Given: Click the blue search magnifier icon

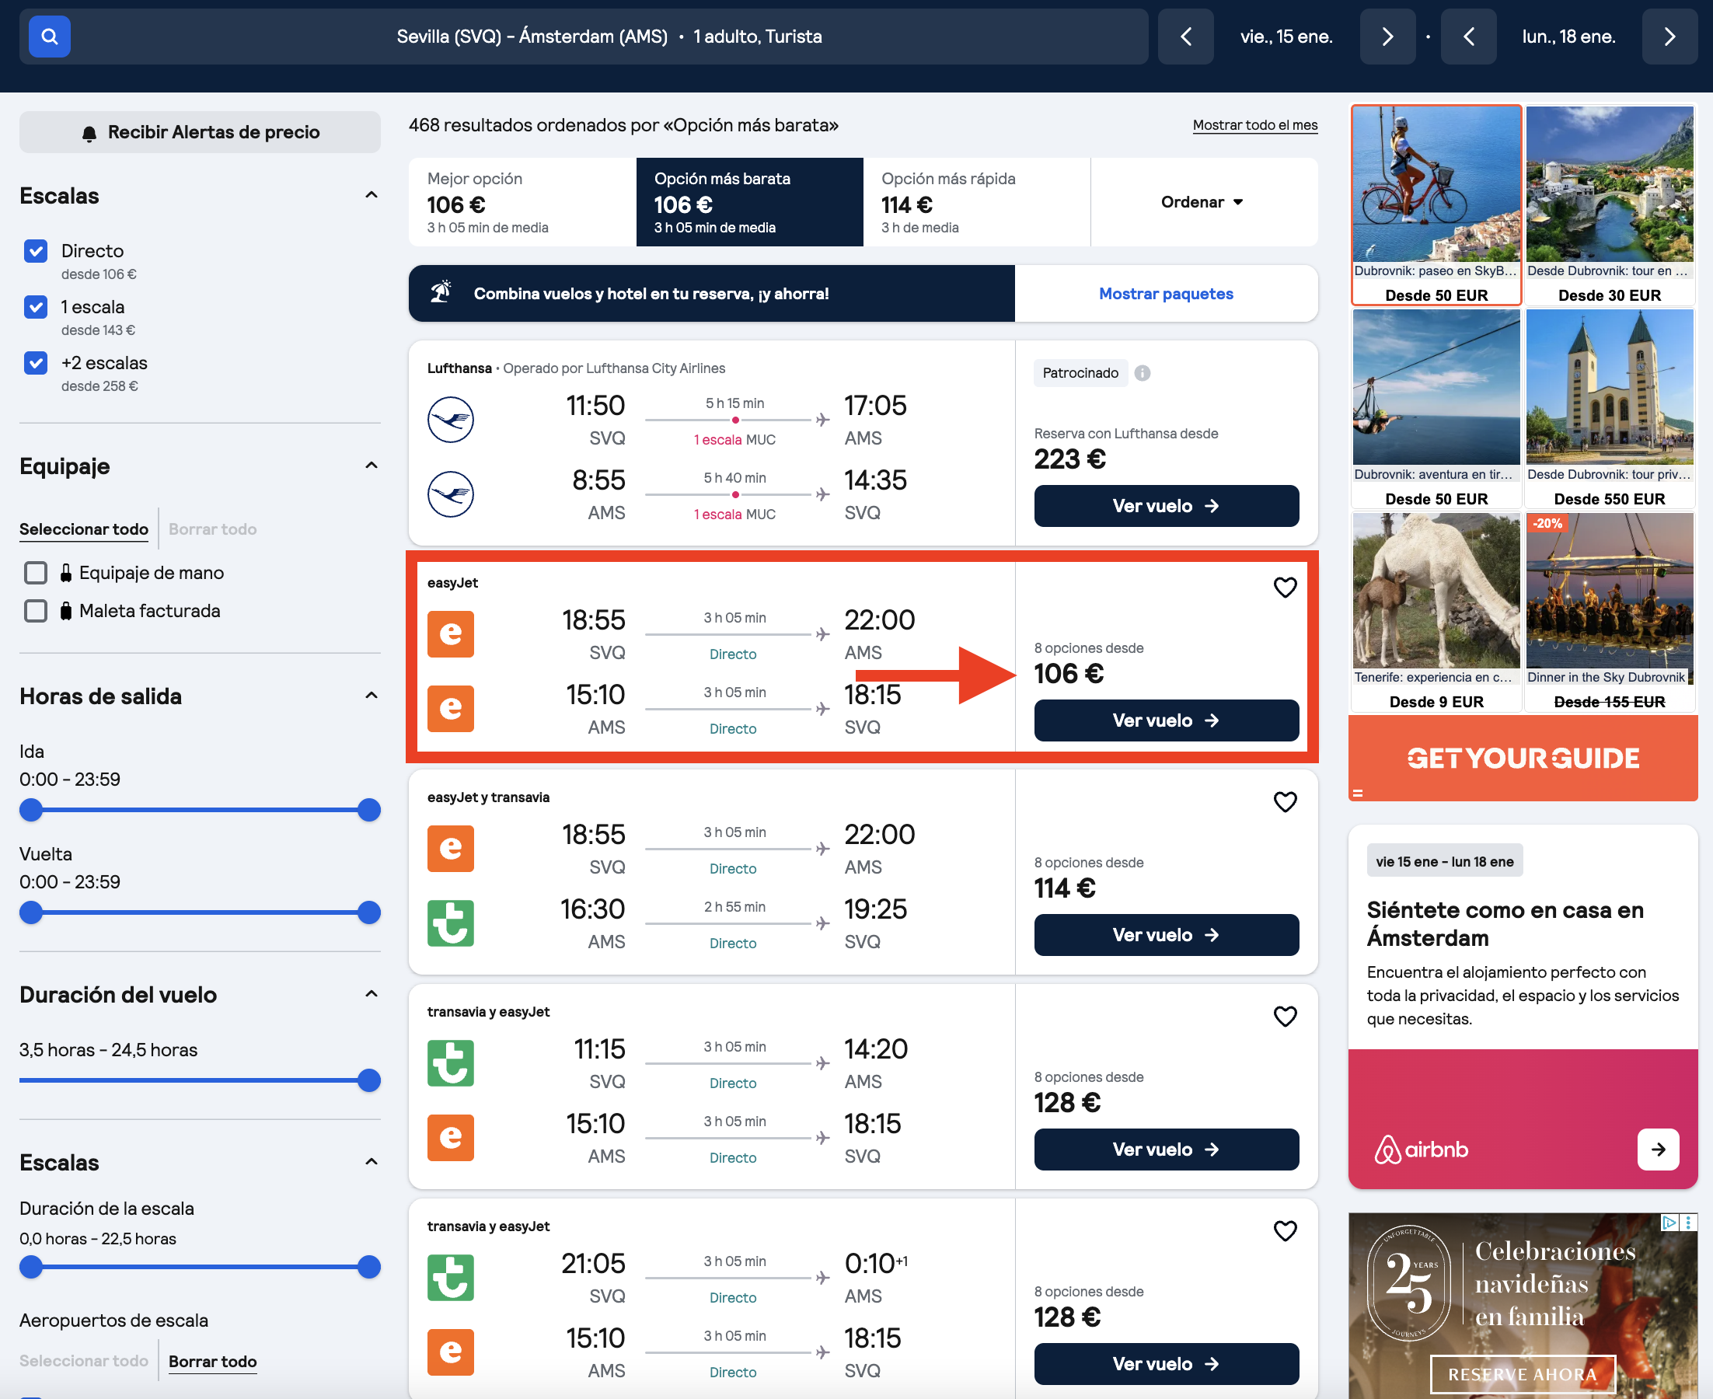Looking at the screenshot, I should tap(49, 37).
